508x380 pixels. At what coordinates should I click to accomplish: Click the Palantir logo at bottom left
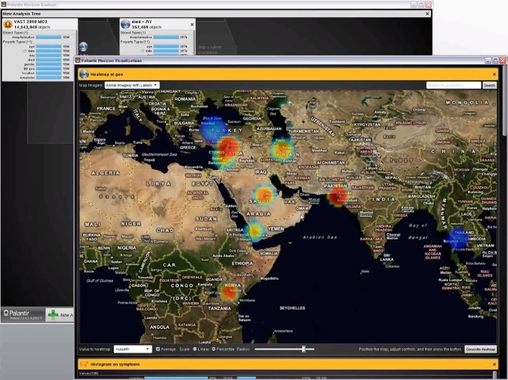[16, 313]
